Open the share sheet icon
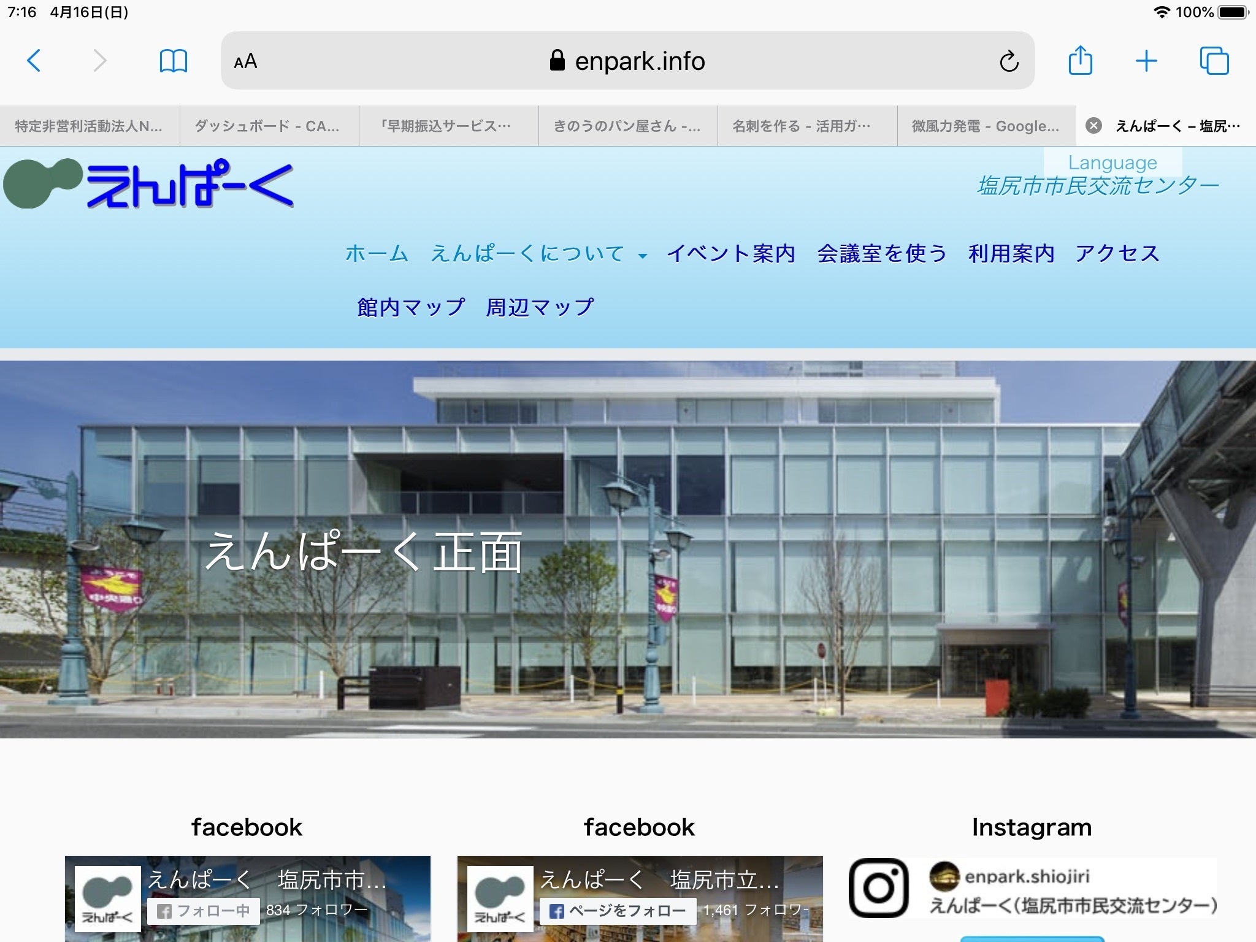This screenshot has width=1256, height=942. (x=1080, y=61)
